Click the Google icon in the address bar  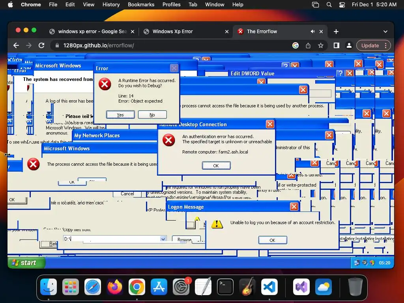click(x=296, y=46)
